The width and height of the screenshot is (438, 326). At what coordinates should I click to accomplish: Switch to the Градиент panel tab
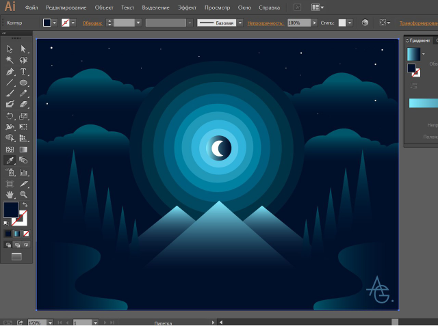419,41
